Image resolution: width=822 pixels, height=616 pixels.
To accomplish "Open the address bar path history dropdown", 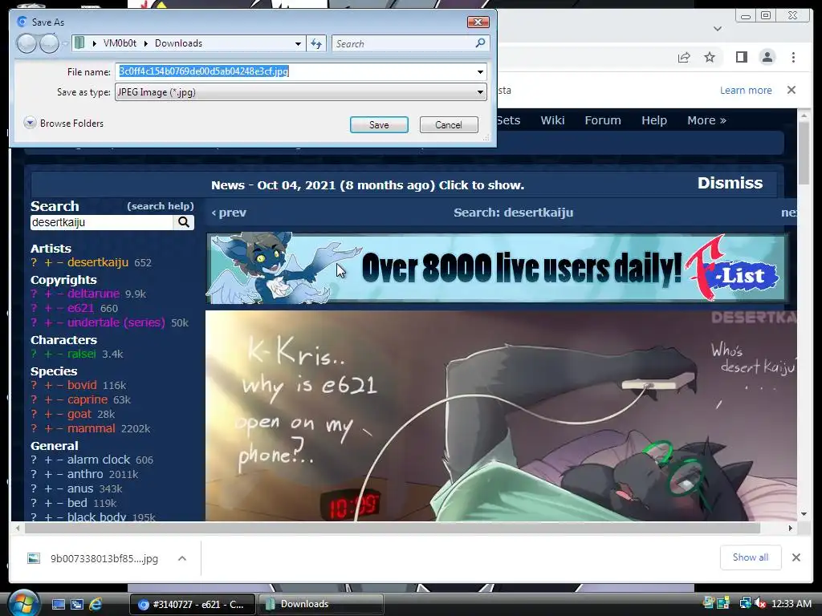I will [x=298, y=43].
